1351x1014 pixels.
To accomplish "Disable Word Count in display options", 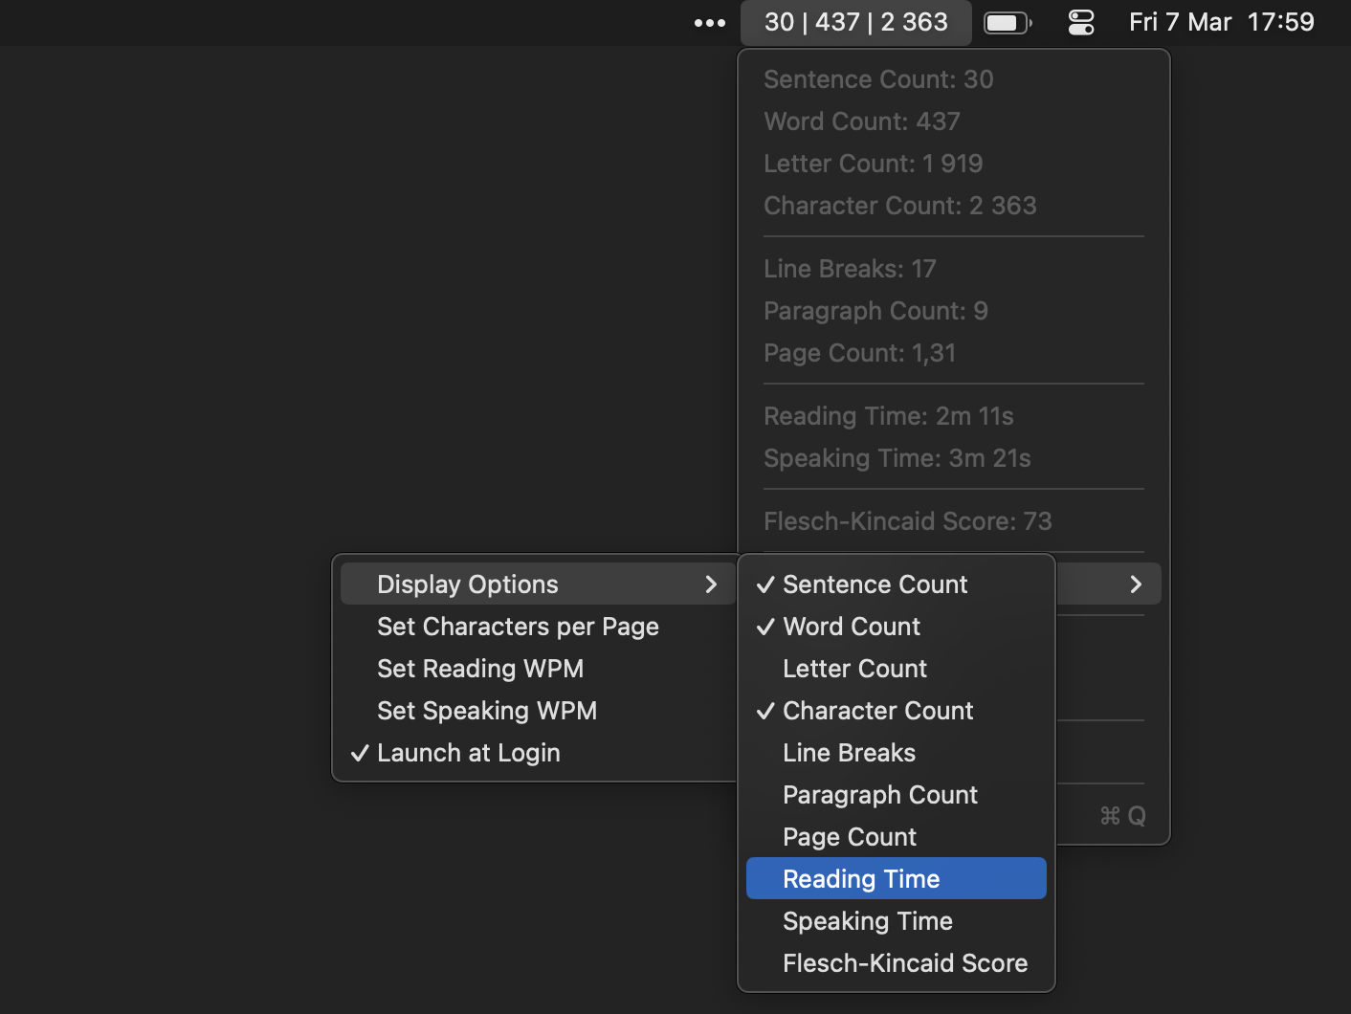I will click(x=852, y=627).
